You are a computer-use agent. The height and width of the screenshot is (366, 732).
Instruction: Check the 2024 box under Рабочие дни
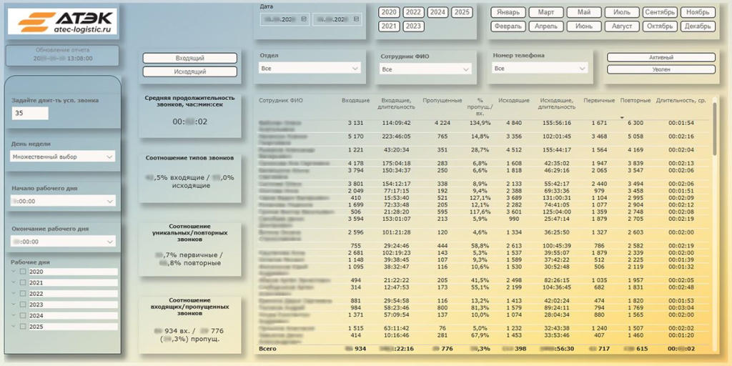click(x=23, y=315)
